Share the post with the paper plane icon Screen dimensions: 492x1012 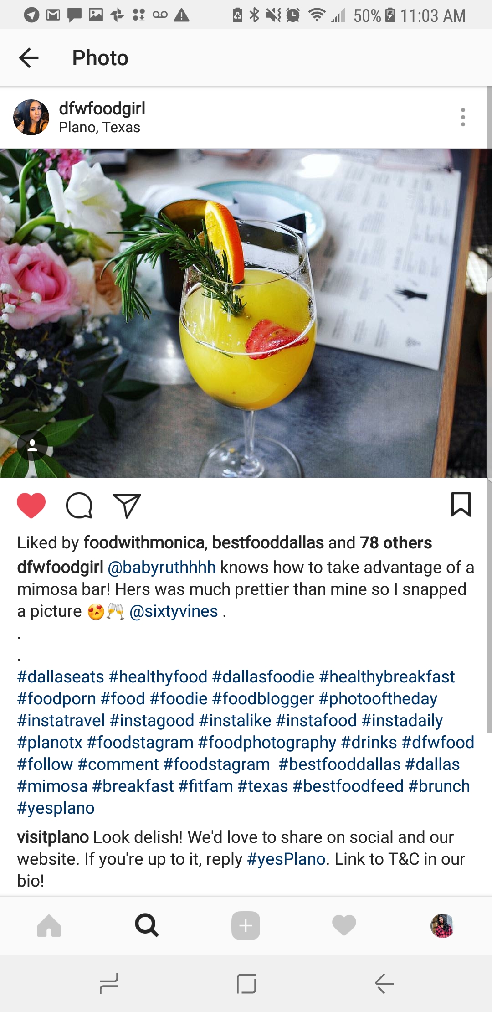pyautogui.click(x=127, y=506)
